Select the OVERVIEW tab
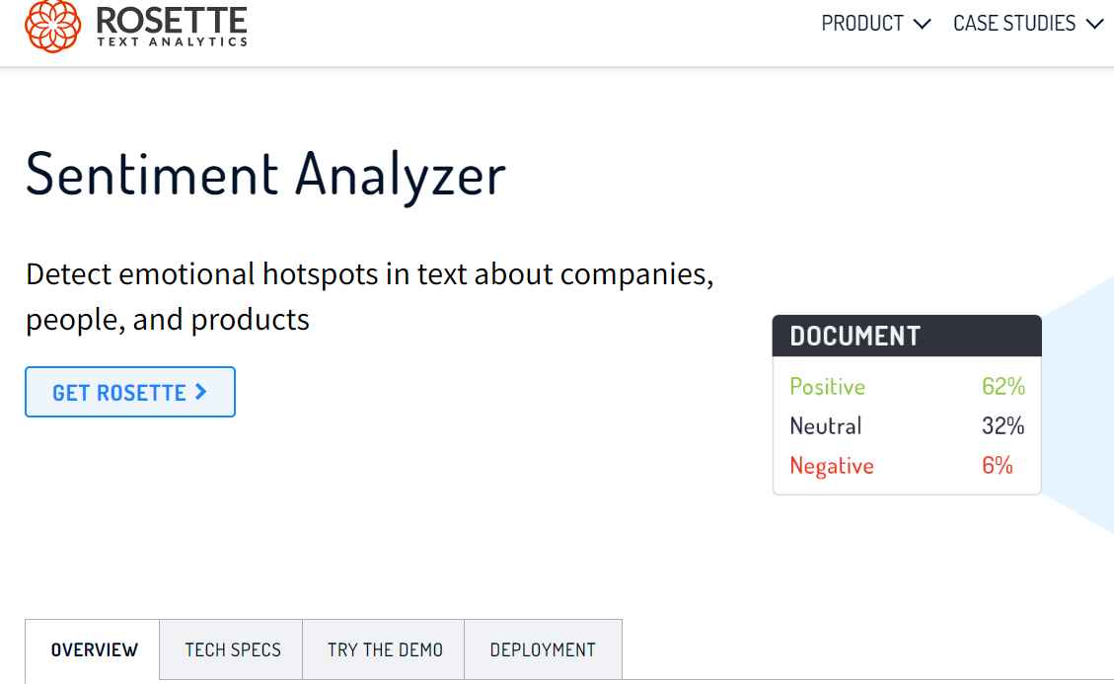The width and height of the screenshot is (1114, 684). (93, 649)
